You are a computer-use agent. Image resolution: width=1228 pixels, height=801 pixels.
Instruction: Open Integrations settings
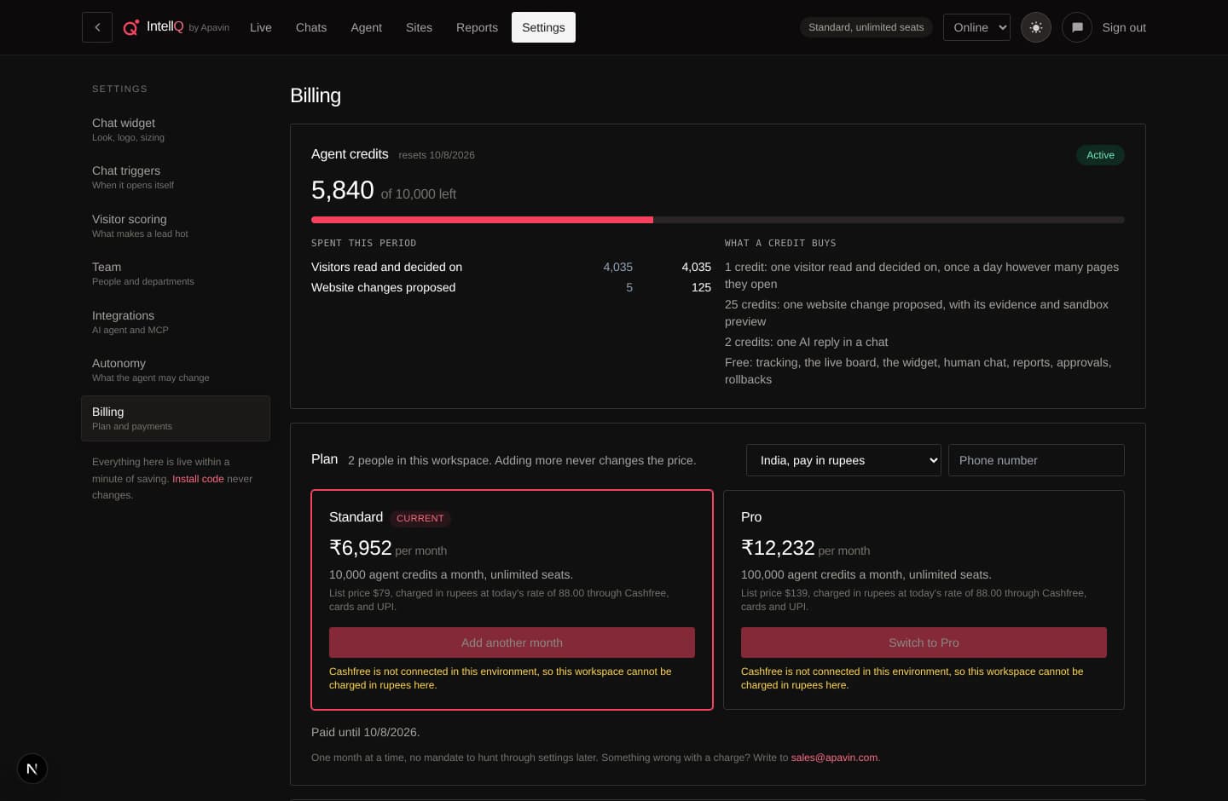click(x=176, y=322)
